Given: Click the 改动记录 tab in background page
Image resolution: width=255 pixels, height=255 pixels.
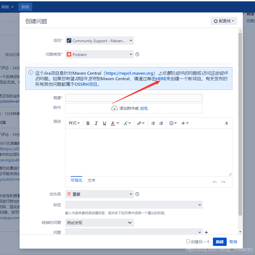Looking at the screenshot, I should pos(12,55).
